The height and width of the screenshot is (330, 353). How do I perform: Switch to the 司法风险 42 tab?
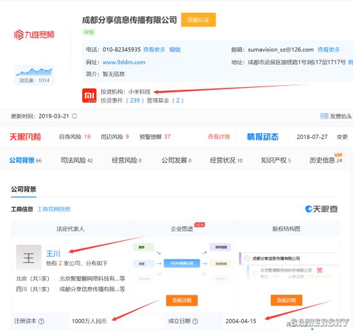coord(76,160)
